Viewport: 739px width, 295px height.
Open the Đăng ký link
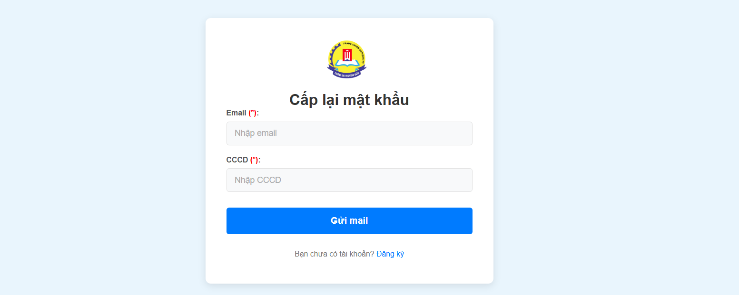click(390, 254)
